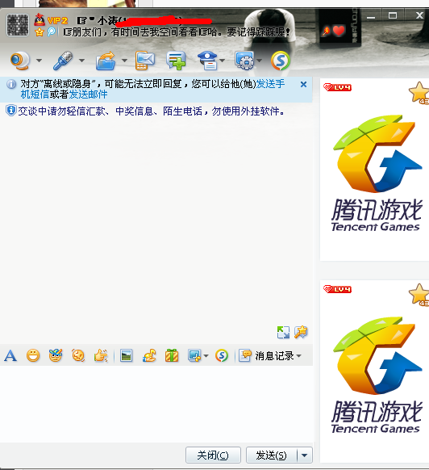Click the 关闭(C) button

(x=213, y=455)
